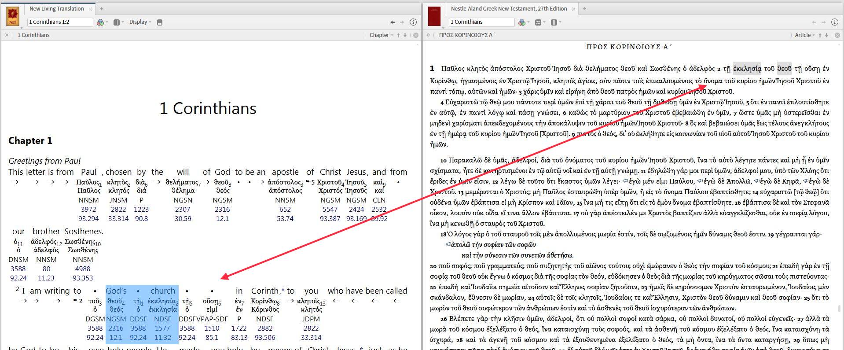Click the footnote marker beside verse 12 ἐγὼ μέν
Viewport: 844px width, 350px height.
tap(625, 181)
